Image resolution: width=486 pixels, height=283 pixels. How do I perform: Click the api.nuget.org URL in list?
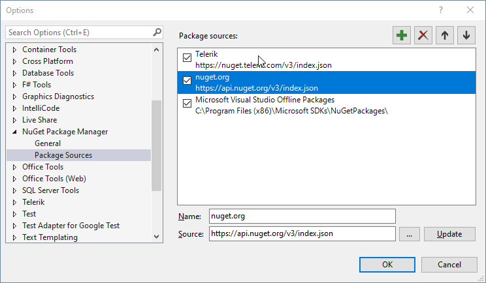pos(257,88)
